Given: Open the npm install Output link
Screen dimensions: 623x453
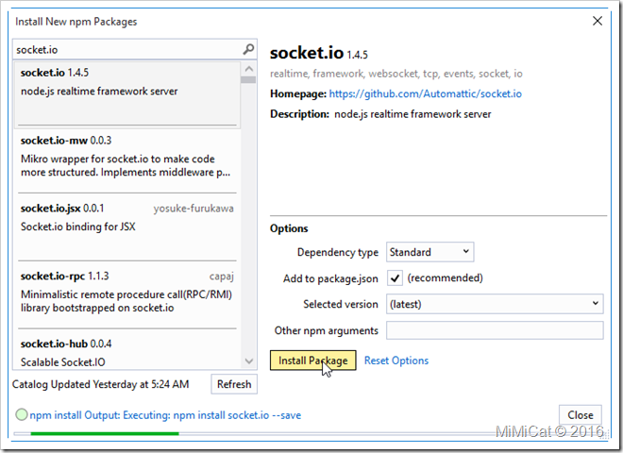Looking at the screenshot, I should [165, 415].
